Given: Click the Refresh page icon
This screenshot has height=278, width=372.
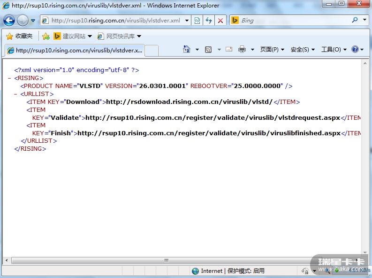Looking at the screenshot, I should point(209,21).
